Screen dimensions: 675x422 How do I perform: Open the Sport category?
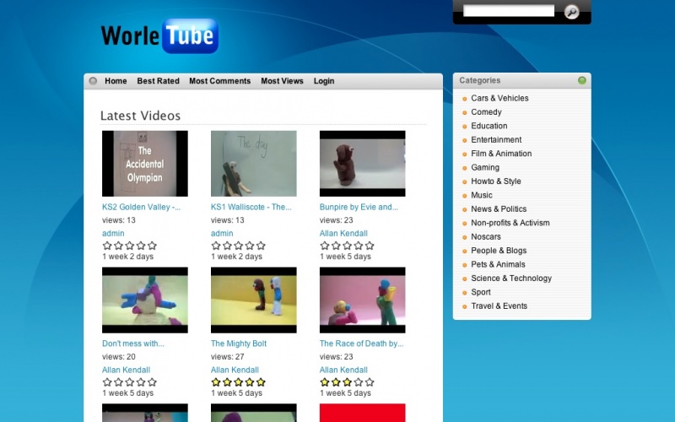pyautogui.click(x=480, y=292)
